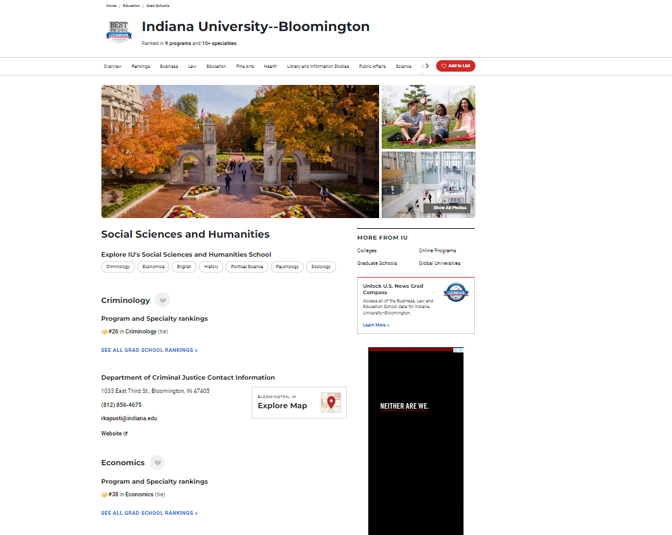Select the Sociology pill
Screen dimensions: 672x535
[321, 267]
